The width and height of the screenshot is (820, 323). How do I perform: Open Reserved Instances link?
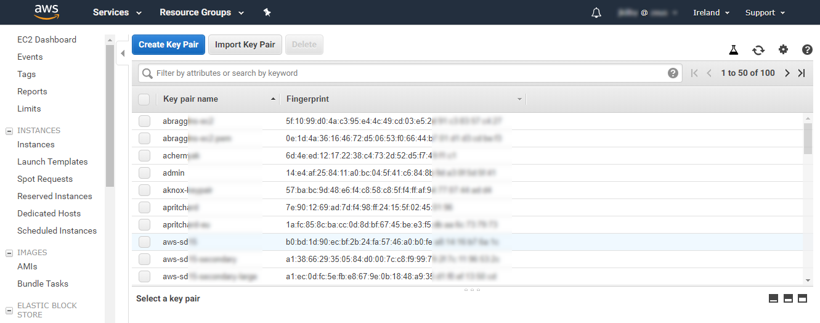pyautogui.click(x=55, y=196)
